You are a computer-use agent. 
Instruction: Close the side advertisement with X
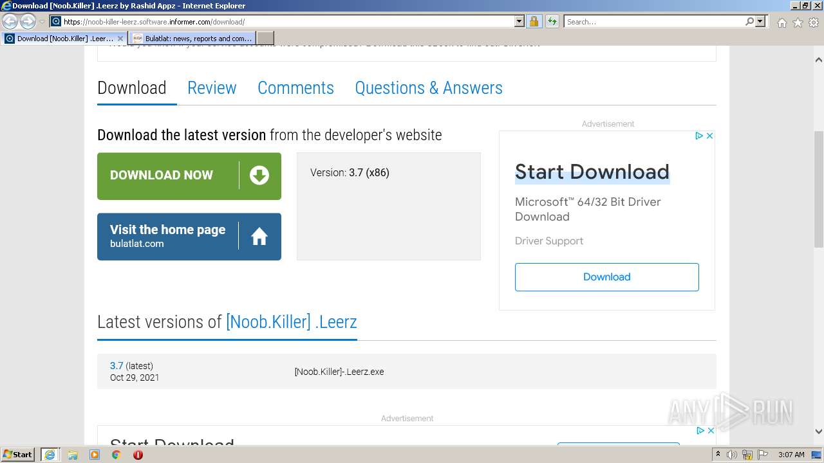[709, 136]
